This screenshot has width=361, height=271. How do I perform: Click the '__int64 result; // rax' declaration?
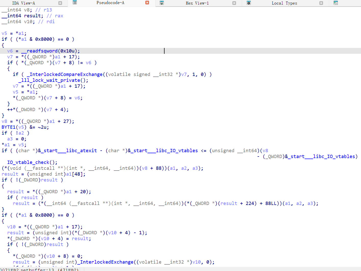coord(32,16)
